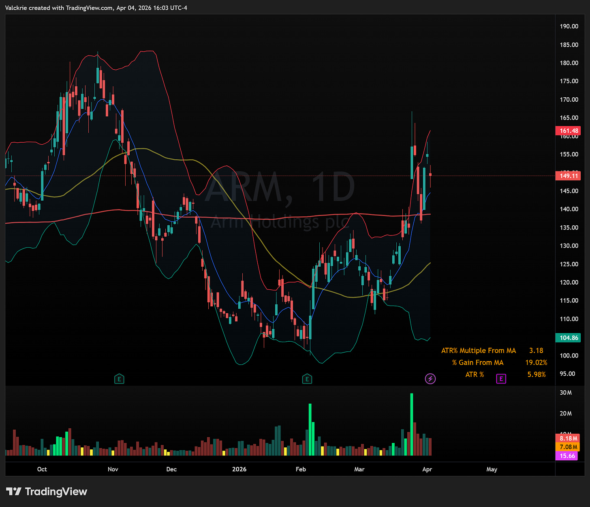Screen dimensions: 590x507
Task: Click the 100.00 price axis label
Action: (x=569, y=355)
